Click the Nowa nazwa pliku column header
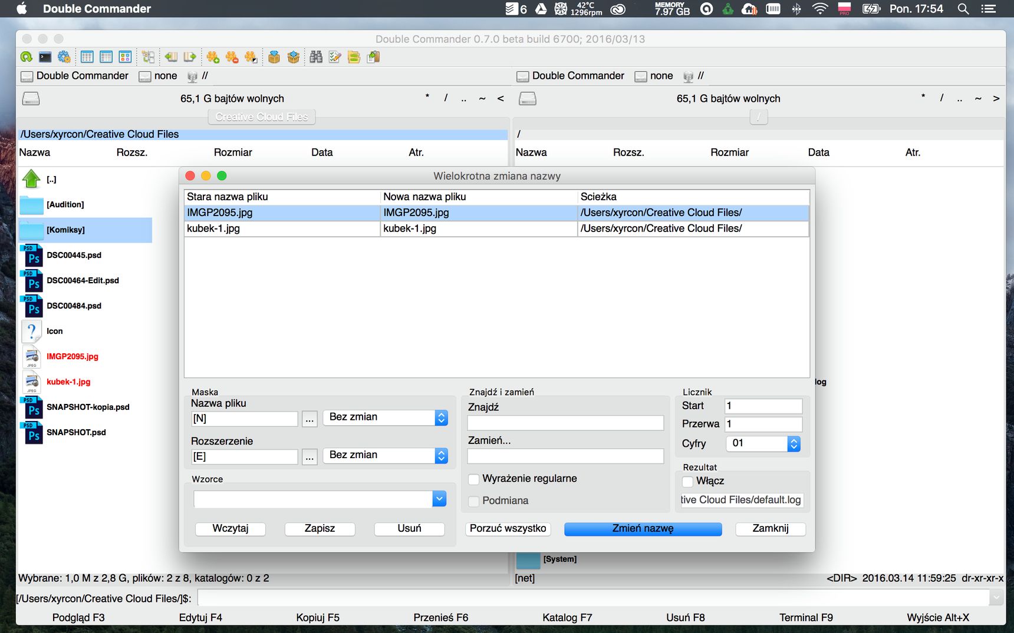 click(x=479, y=197)
